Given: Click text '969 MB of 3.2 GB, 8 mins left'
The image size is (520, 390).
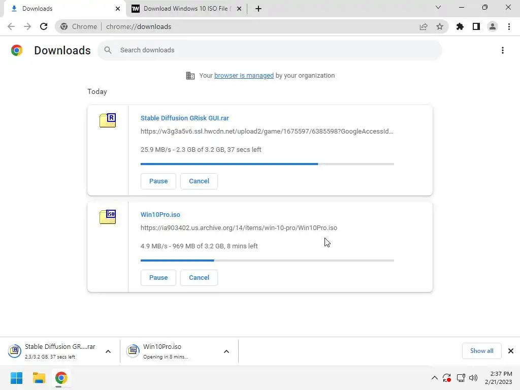Looking at the screenshot, I should pos(215,246).
